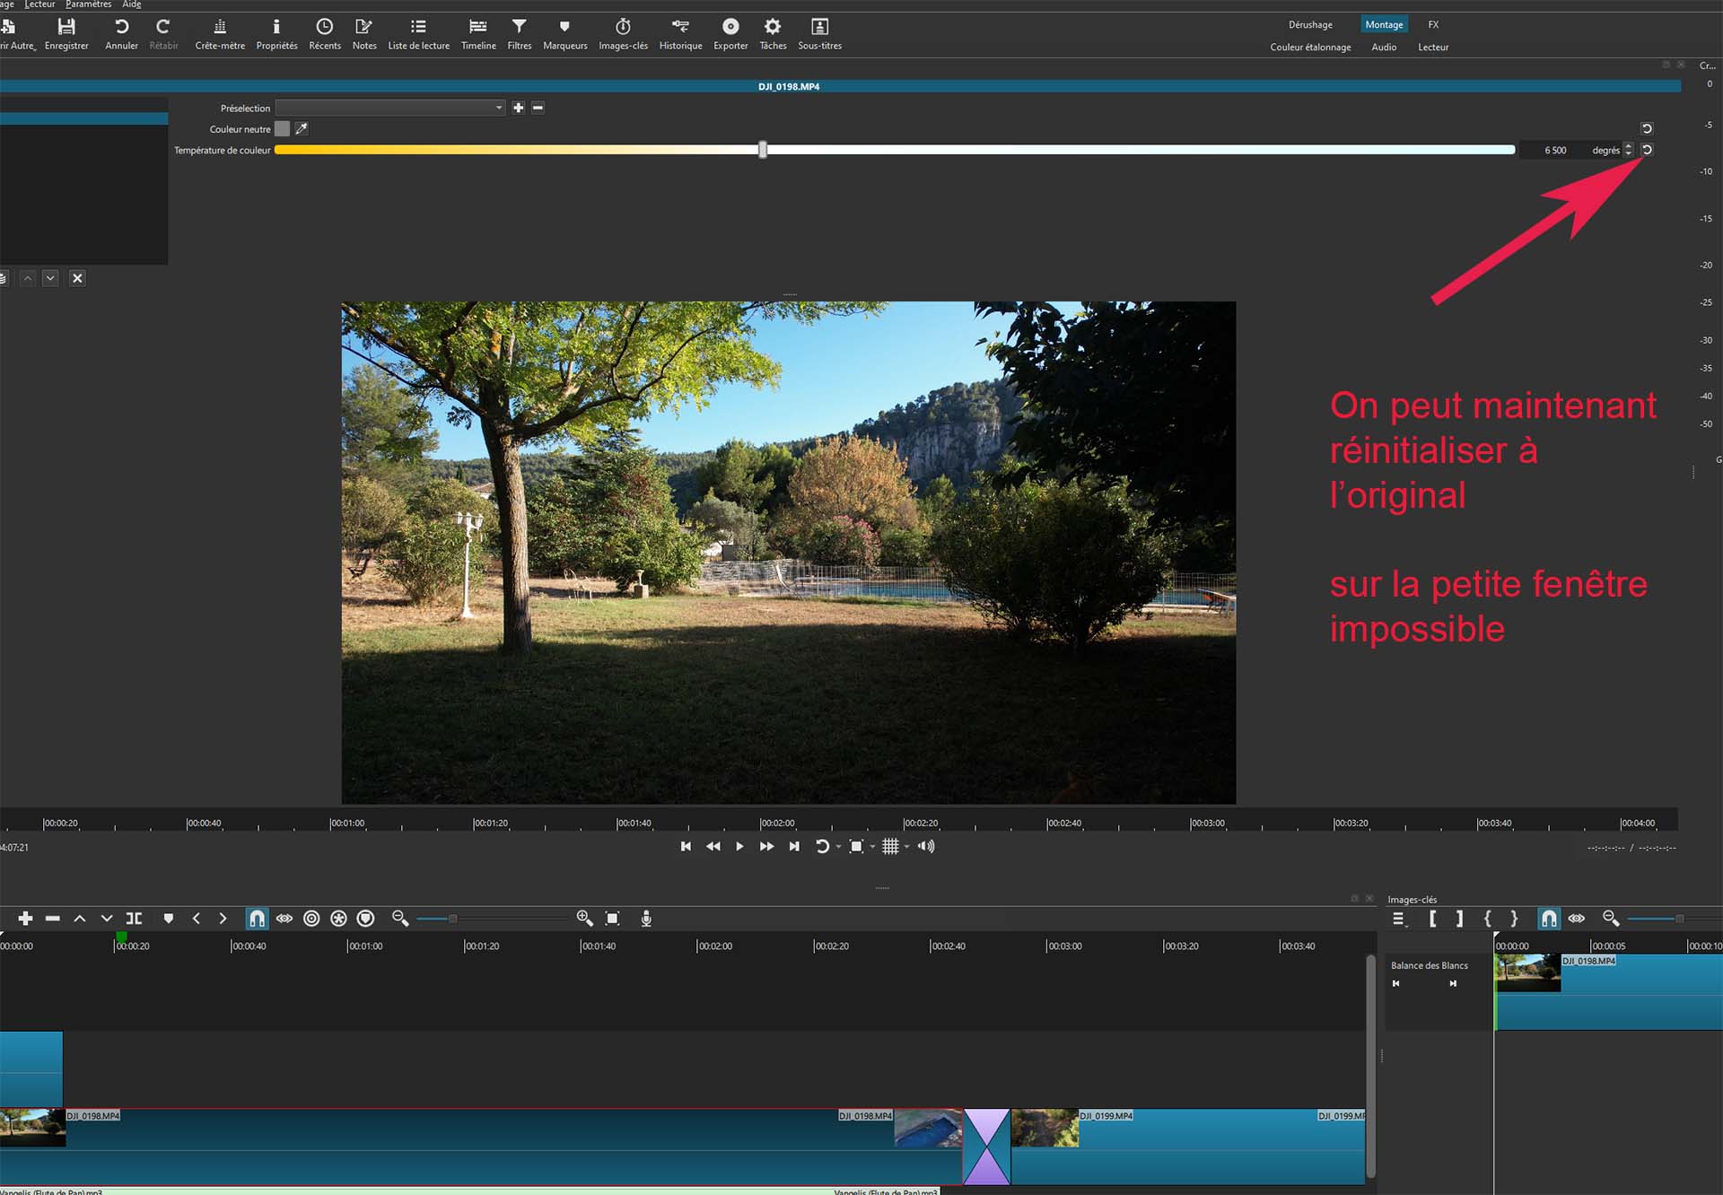Toggle scrub while dragging in timeline
This screenshot has width=1723, height=1195.
click(284, 919)
